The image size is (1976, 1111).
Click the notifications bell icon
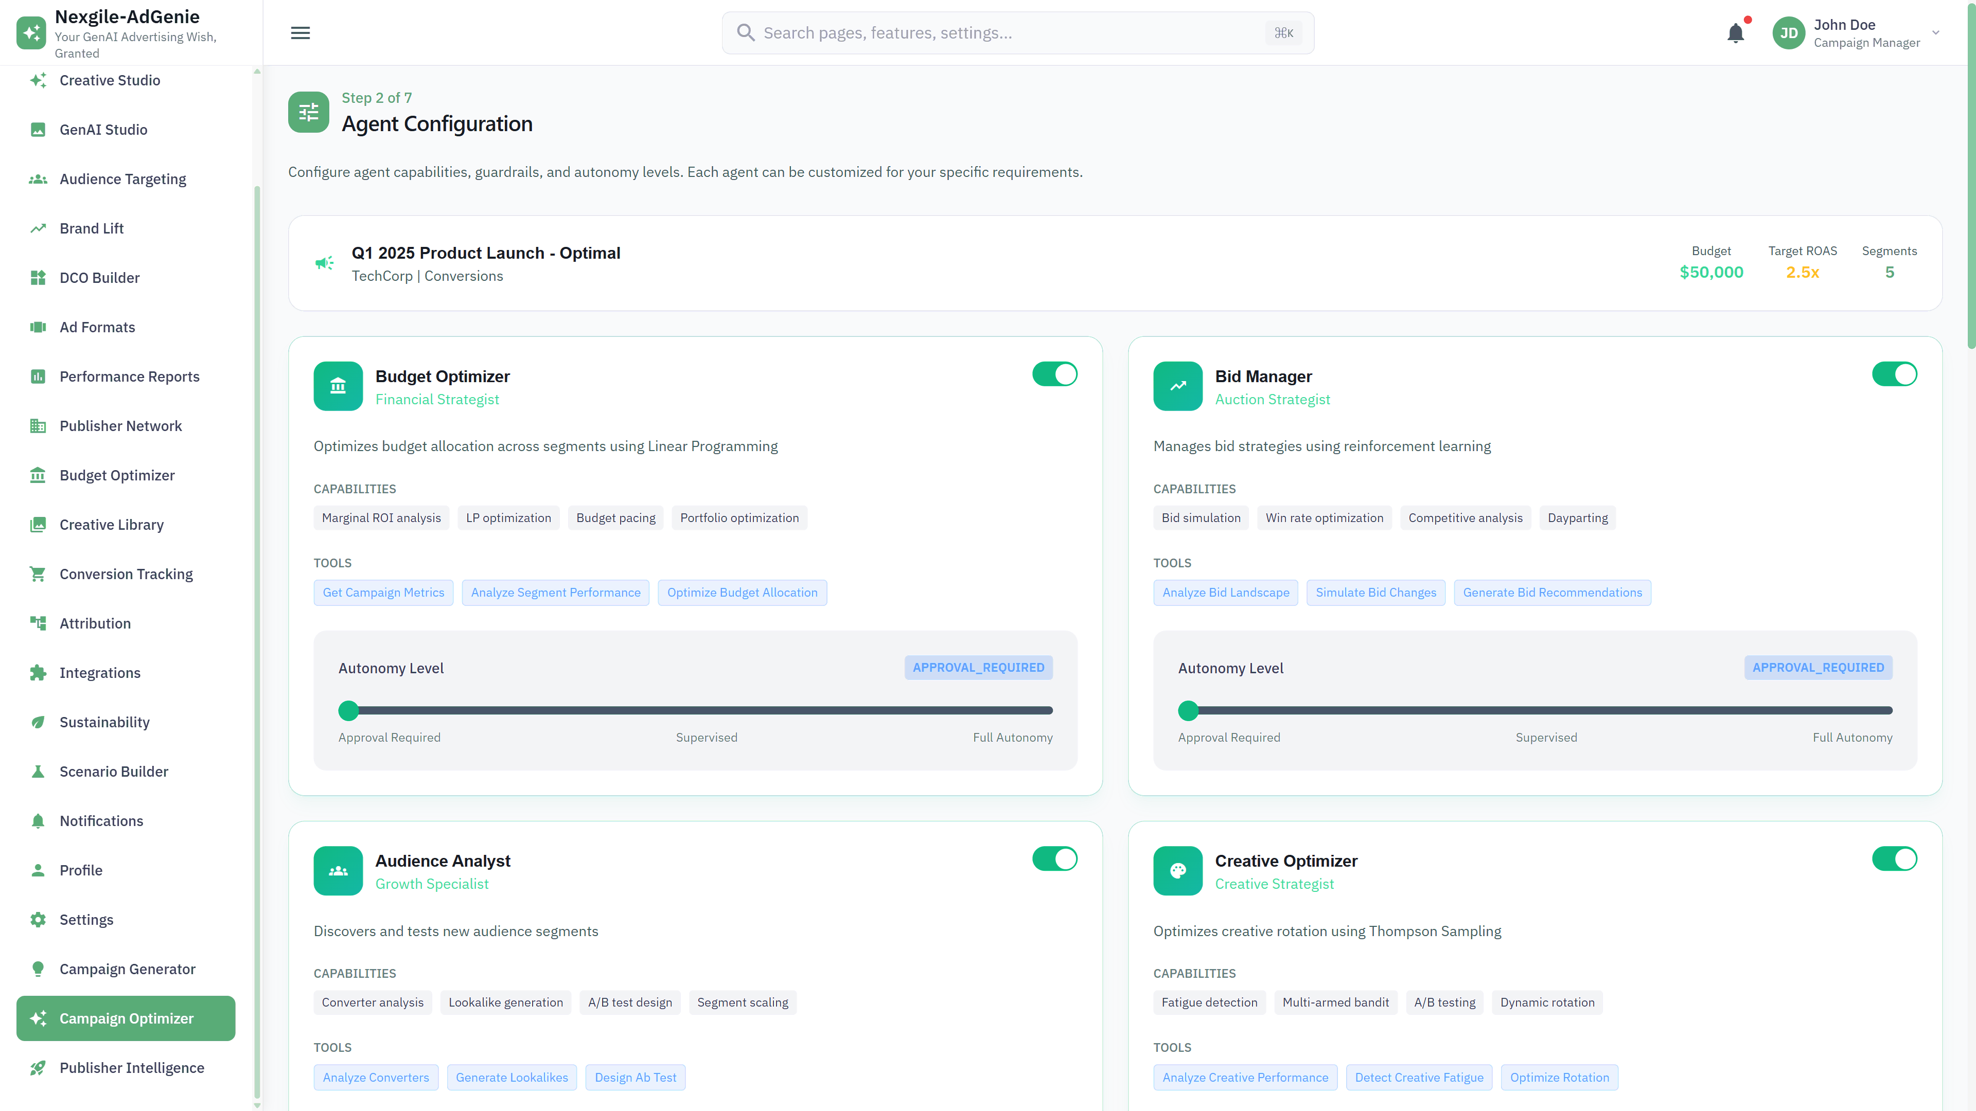[x=1736, y=32]
